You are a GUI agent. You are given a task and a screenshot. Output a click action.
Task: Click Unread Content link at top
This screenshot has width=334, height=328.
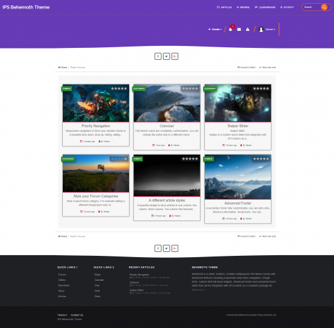[246, 68]
